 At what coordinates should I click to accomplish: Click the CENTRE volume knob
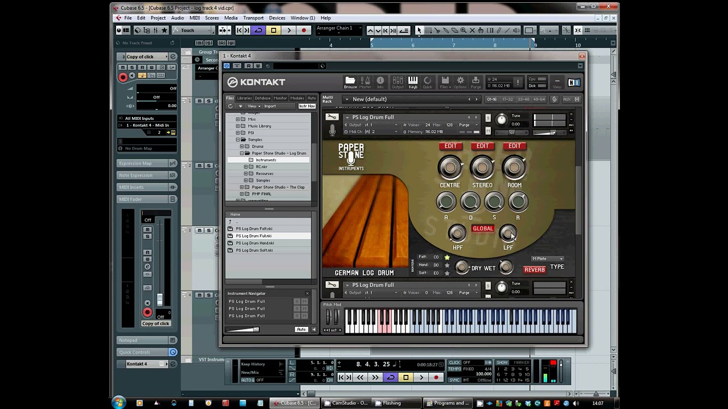450,168
